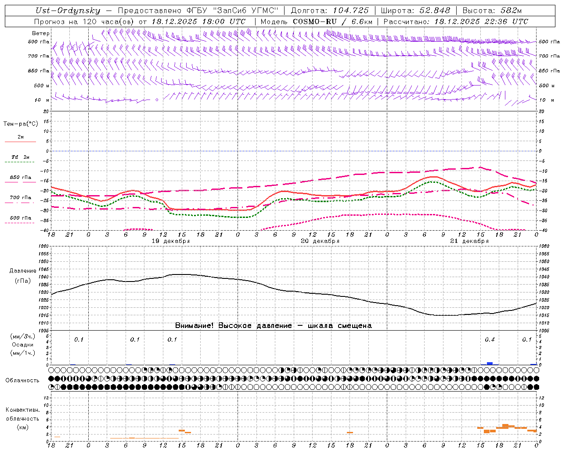Click the 2м temperature legend entry
The width and height of the screenshot is (562, 449).
21,137
